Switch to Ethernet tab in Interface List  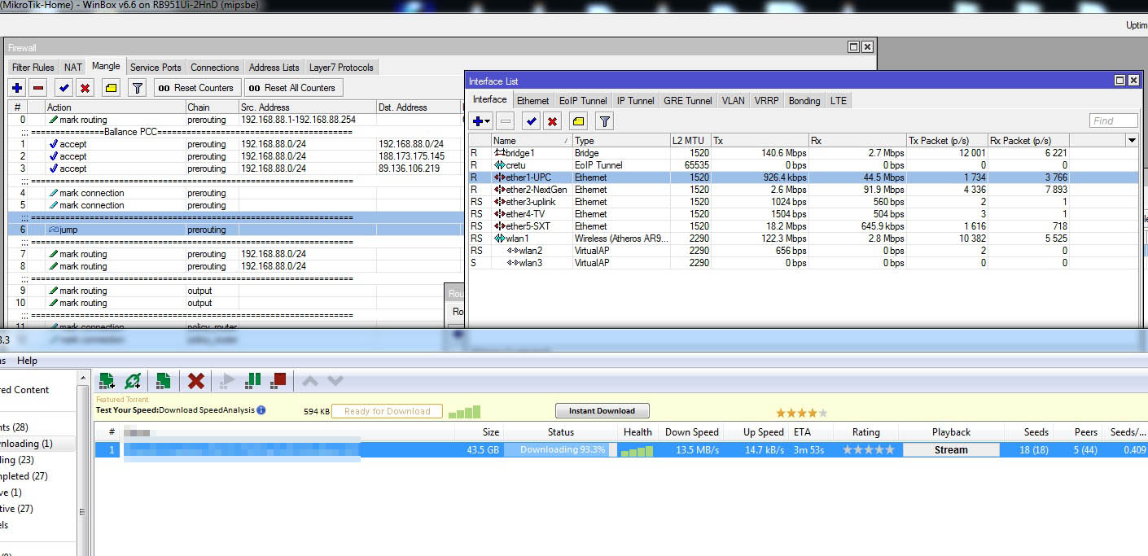tap(532, 101)
